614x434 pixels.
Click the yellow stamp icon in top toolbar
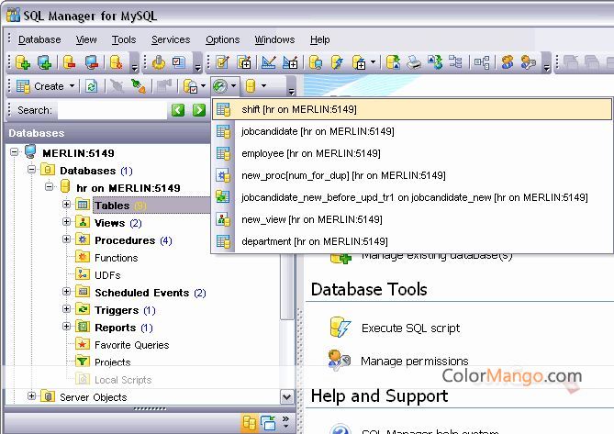(159, 62)
